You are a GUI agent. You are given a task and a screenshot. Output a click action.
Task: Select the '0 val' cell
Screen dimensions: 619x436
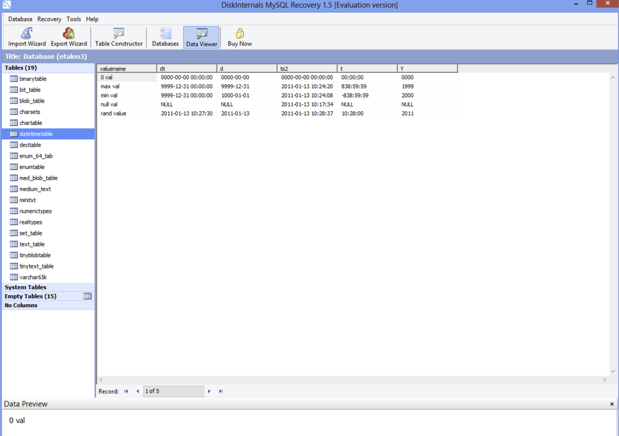pos(127,77)
